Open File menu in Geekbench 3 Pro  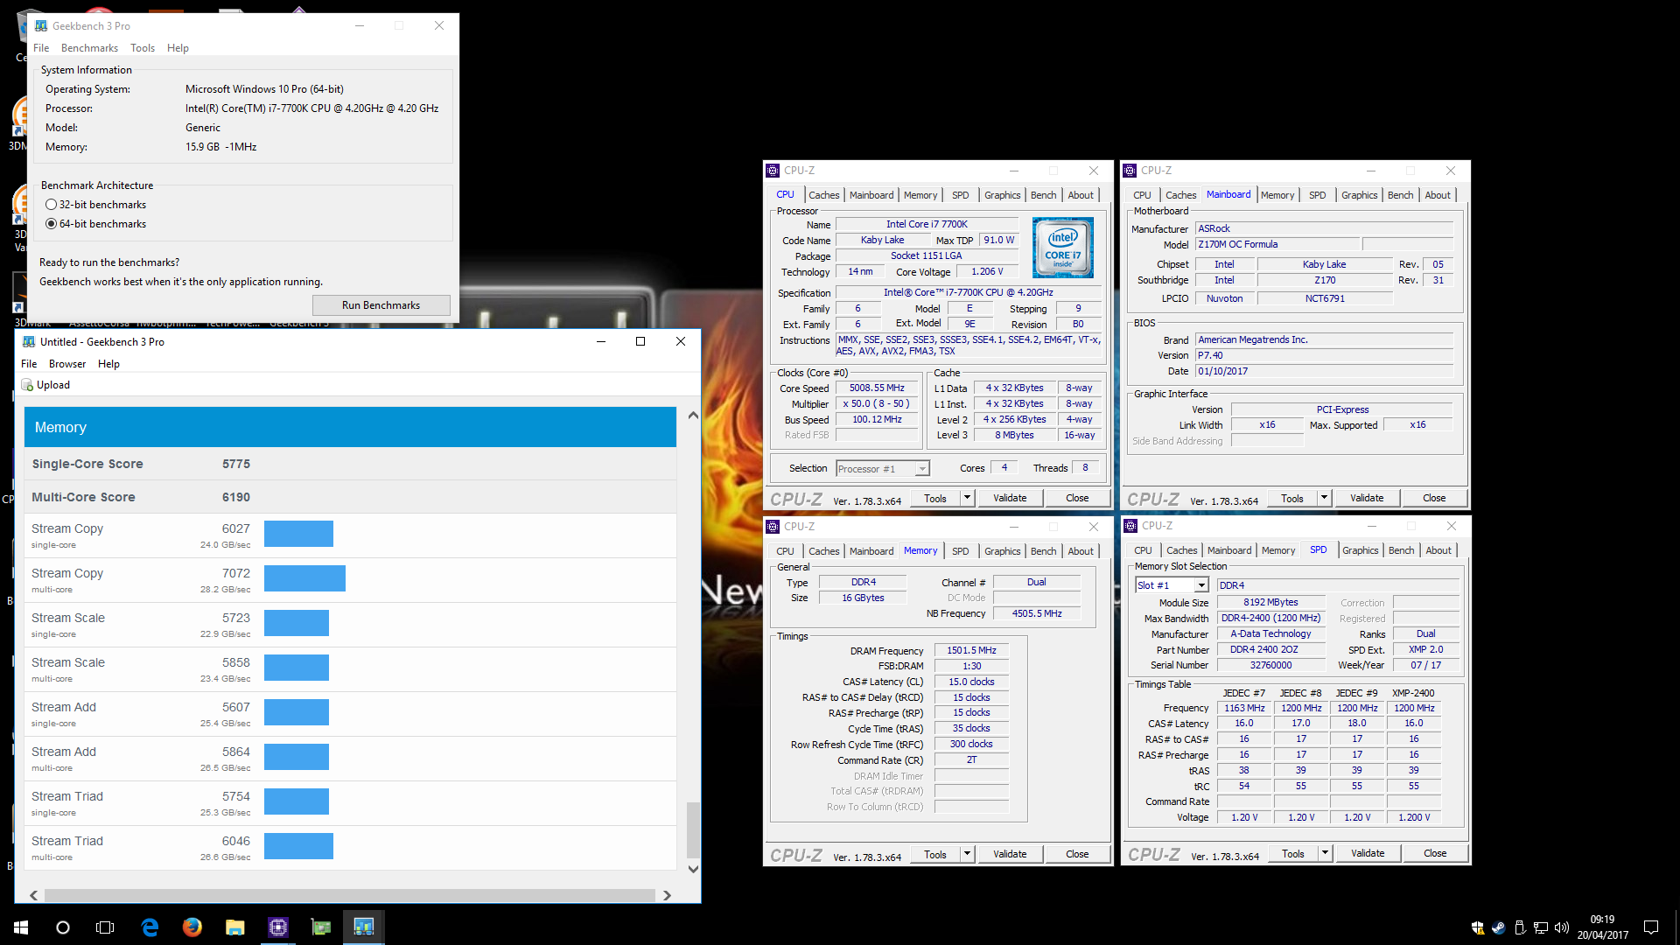pyautogui.click(x=41, y=48)
